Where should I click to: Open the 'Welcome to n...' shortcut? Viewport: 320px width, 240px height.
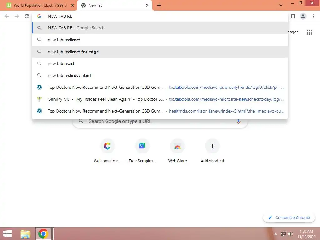107,151
